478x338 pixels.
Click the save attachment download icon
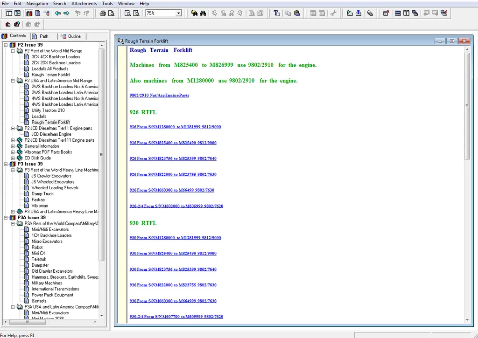[358, 13]
